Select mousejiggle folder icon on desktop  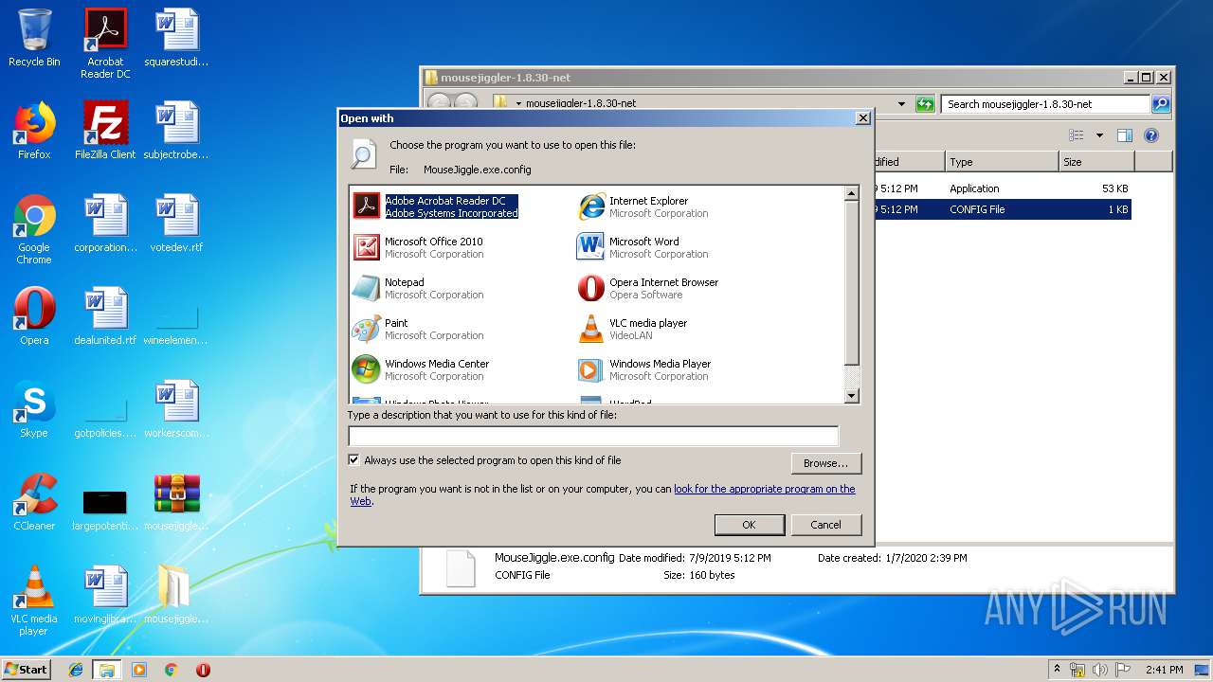click(176, 595)
